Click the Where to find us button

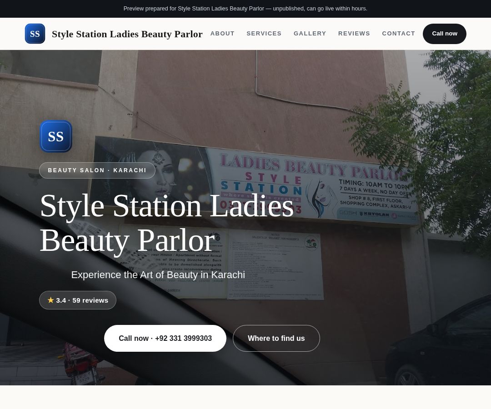point(276,338)
